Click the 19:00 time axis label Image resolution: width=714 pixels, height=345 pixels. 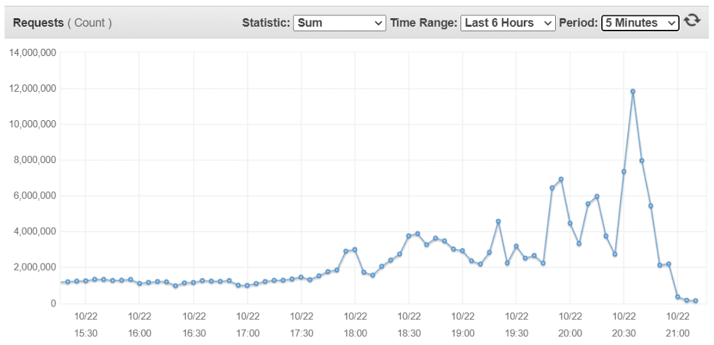pyautogui.click(x=463, y=333)
